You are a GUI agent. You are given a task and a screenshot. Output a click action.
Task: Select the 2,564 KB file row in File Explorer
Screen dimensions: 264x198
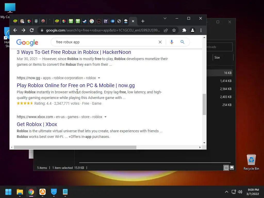[220, 89]
